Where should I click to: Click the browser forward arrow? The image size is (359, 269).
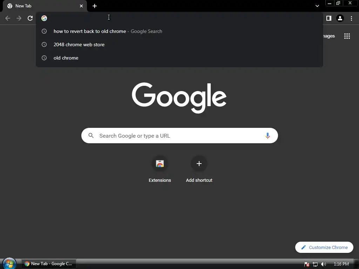coord(19,18)
